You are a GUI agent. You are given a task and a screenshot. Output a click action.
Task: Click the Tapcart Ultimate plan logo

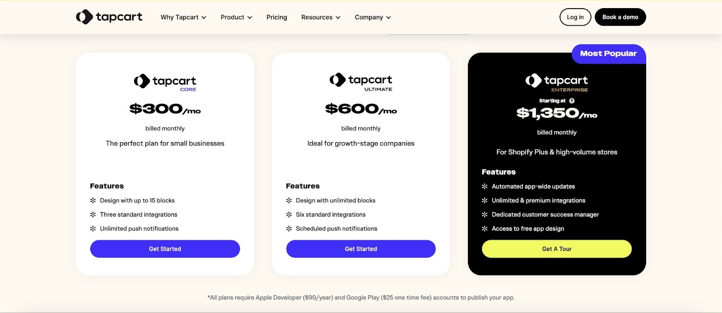coord(361,81)
